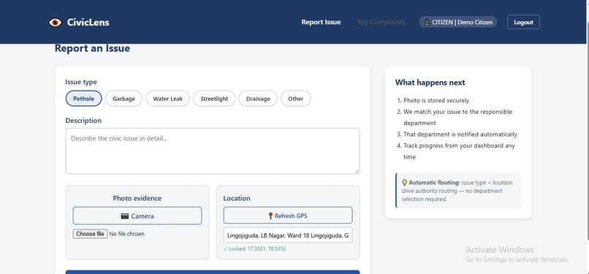Log out using the Logout button

point(523,22)
